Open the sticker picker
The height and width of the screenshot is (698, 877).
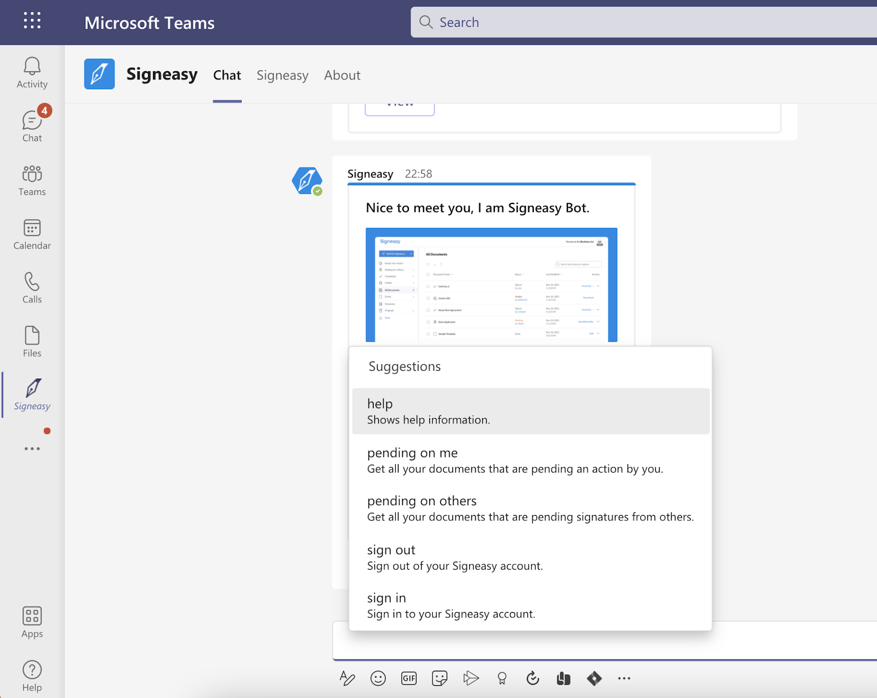tap(440, 678)
